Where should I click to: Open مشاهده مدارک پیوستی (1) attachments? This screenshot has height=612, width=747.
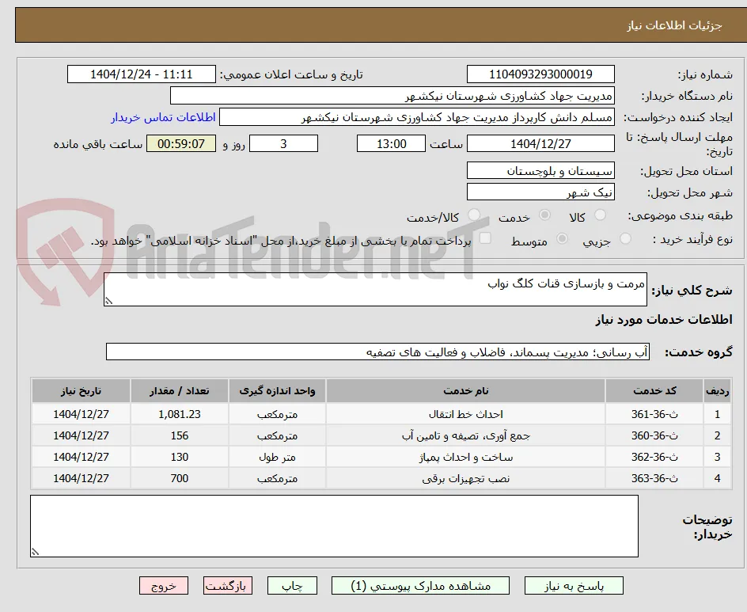pos(420,586)
